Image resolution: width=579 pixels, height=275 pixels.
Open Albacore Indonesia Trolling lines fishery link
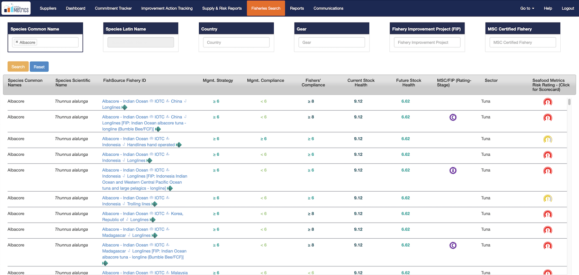138,204
